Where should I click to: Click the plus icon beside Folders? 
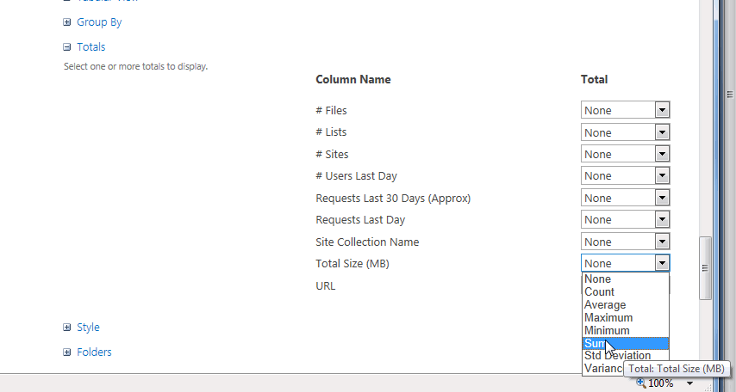(67, 352)
